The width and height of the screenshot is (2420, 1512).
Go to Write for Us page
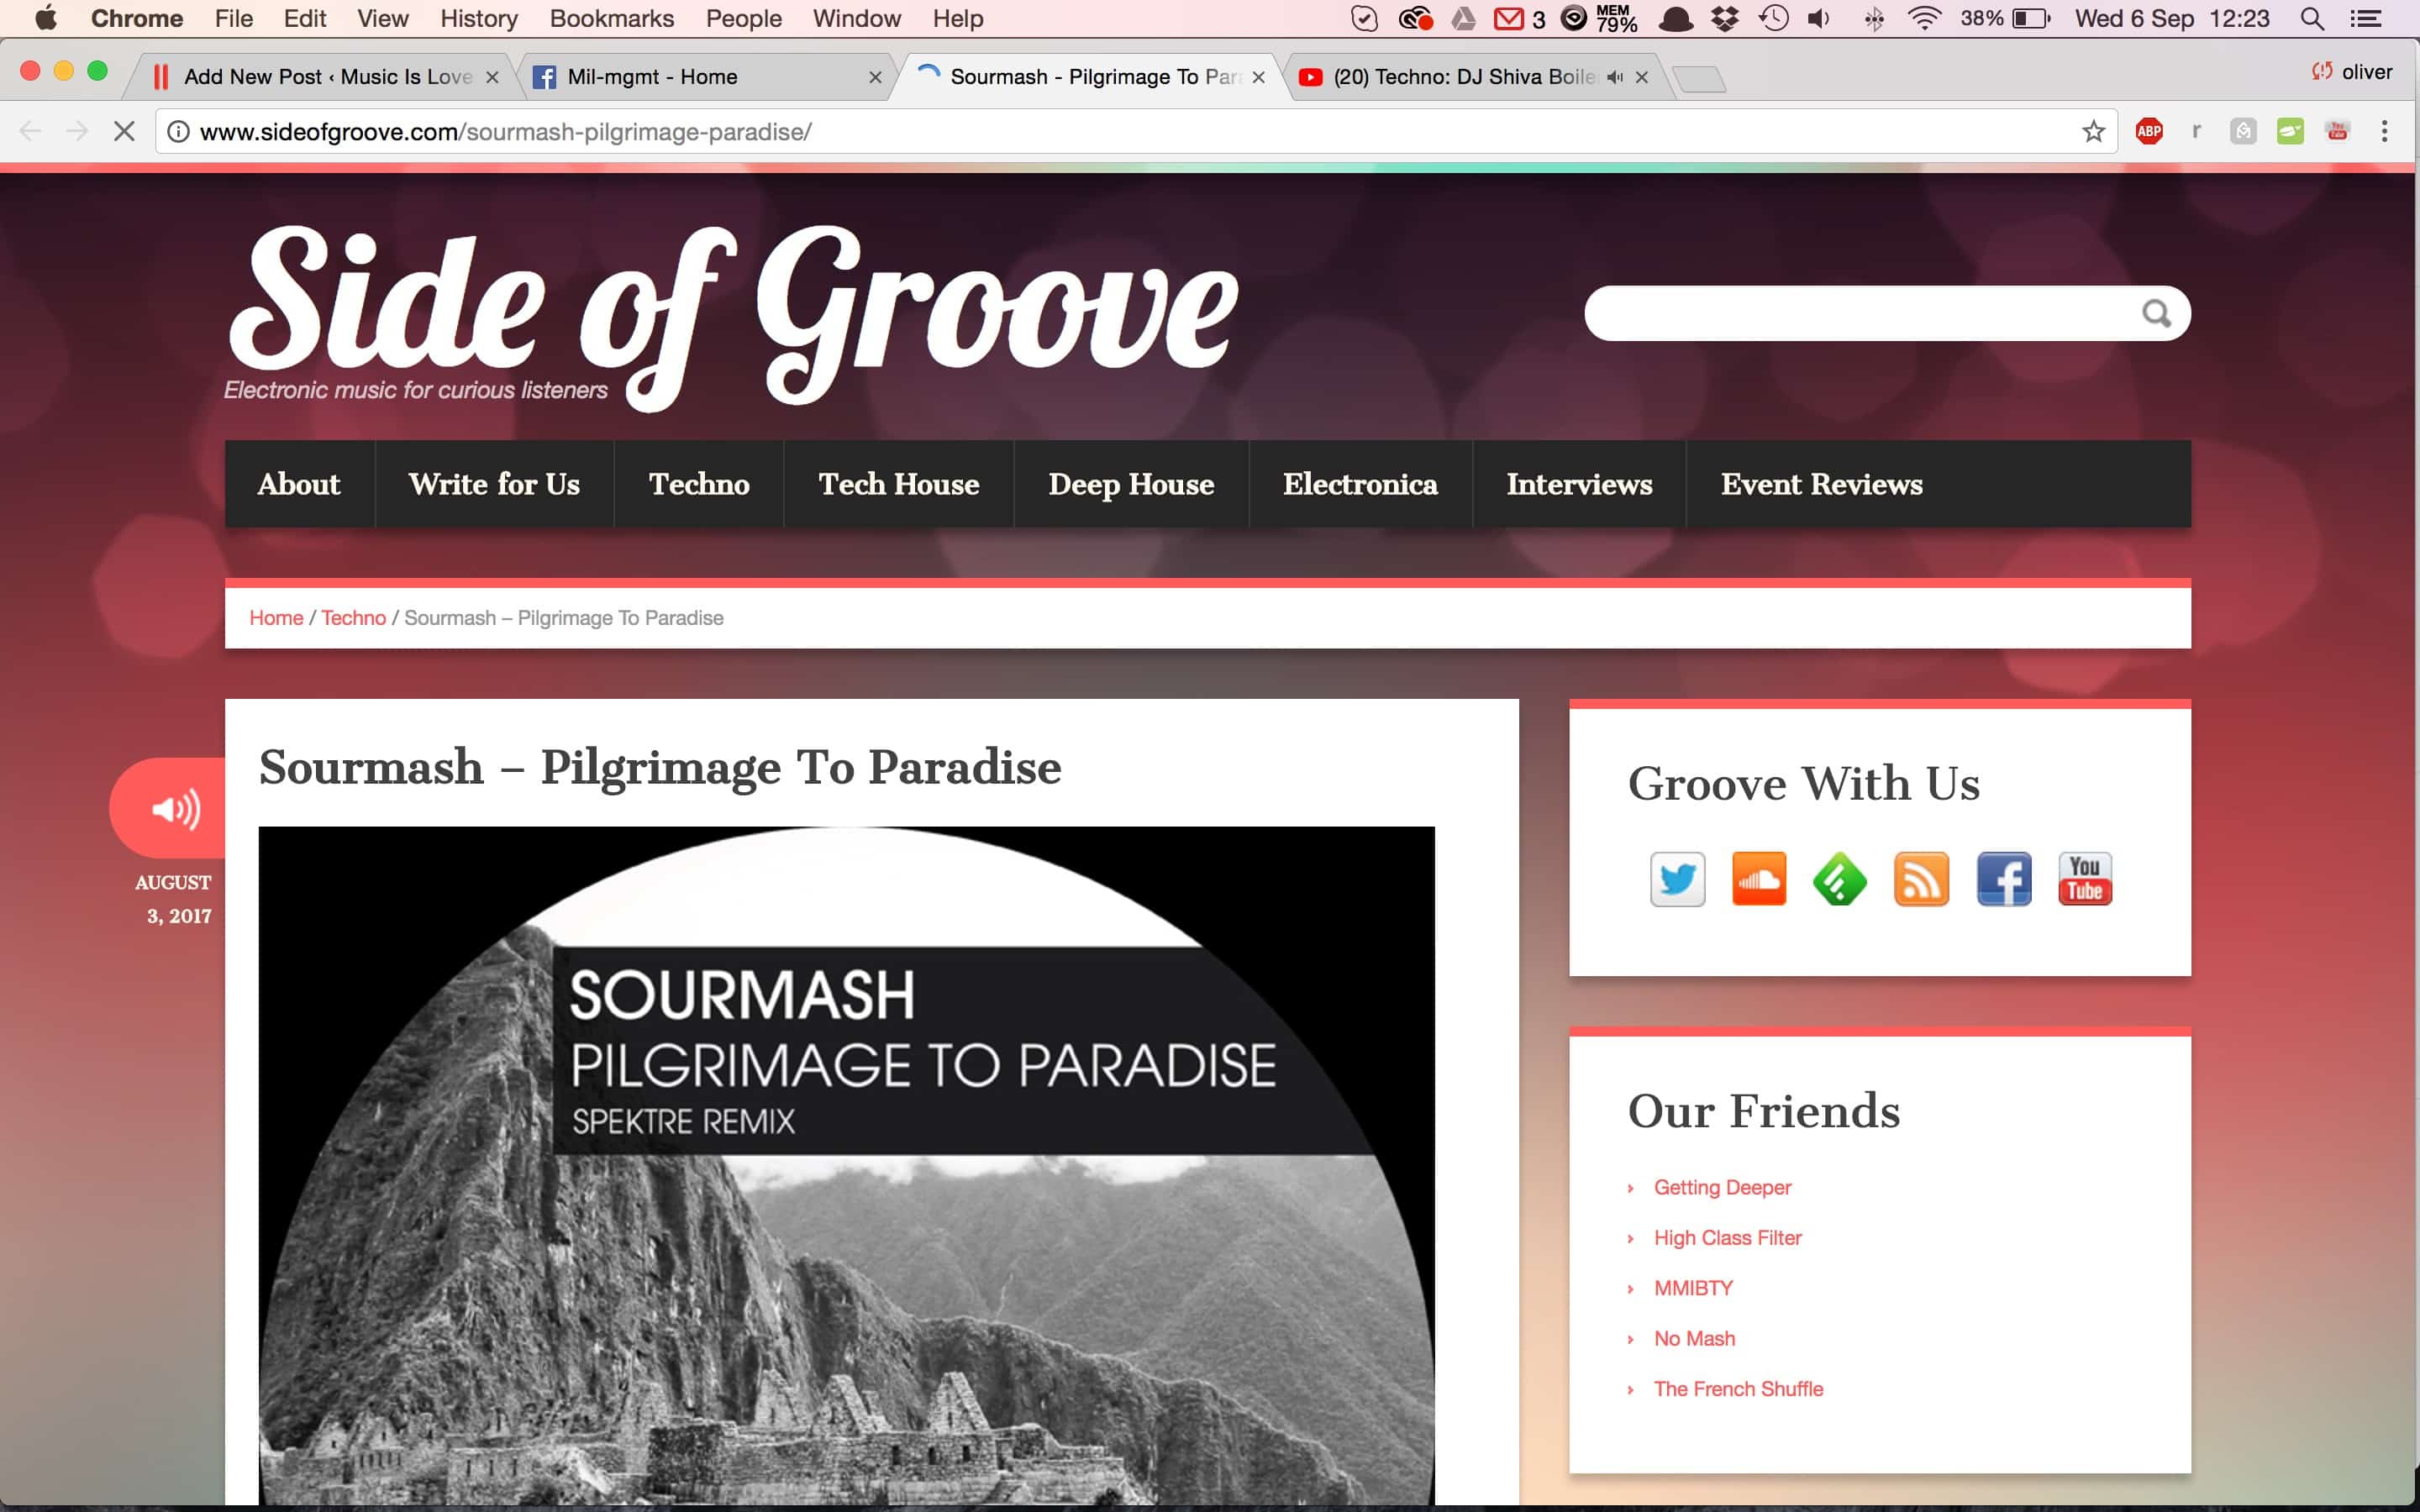[x=494, y=484]
